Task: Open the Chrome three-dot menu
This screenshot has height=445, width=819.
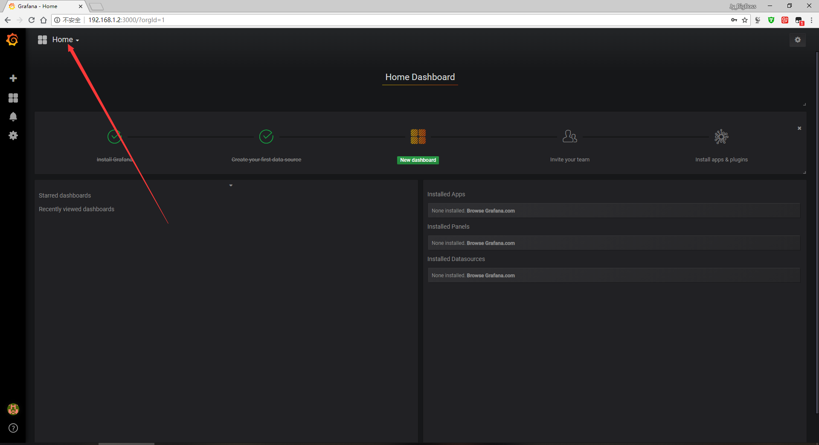Action: click(811, 20)
